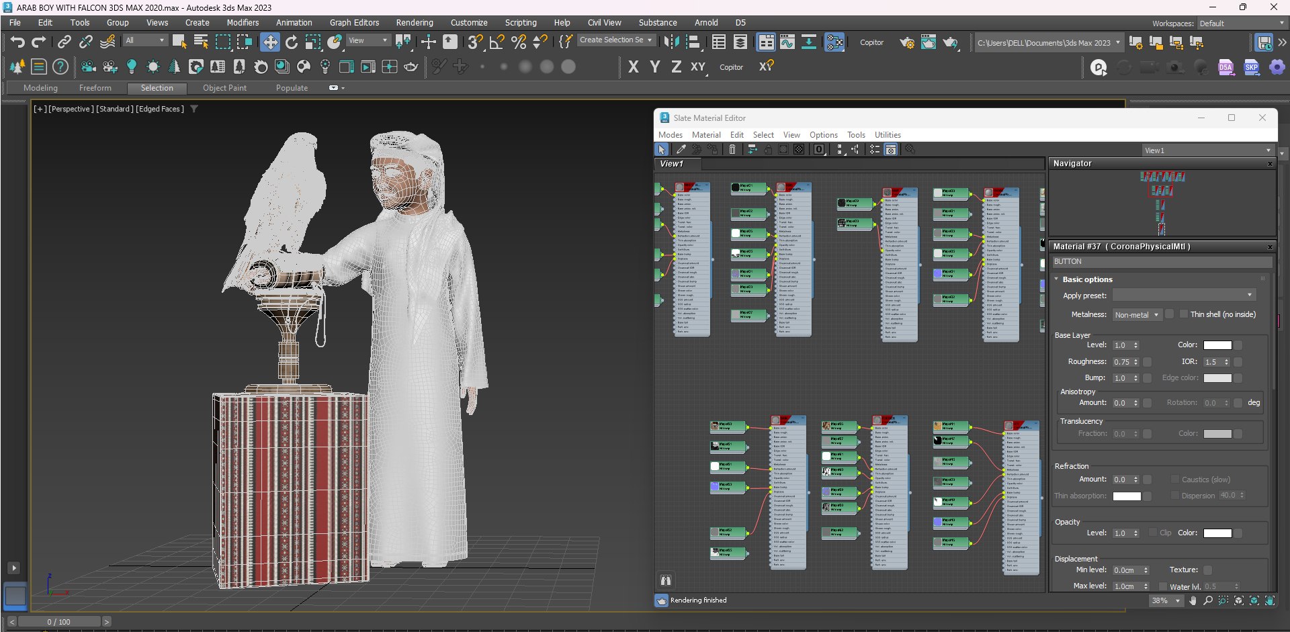1290x632 pixels.
Task: Open Utilities menu in Slate Material Editor
Action: click(888, 135)
